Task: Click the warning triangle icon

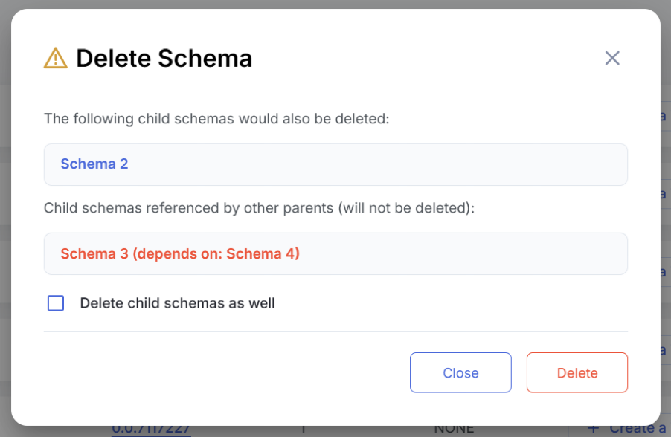Action: pyautogui.click(x=55, y=58)
